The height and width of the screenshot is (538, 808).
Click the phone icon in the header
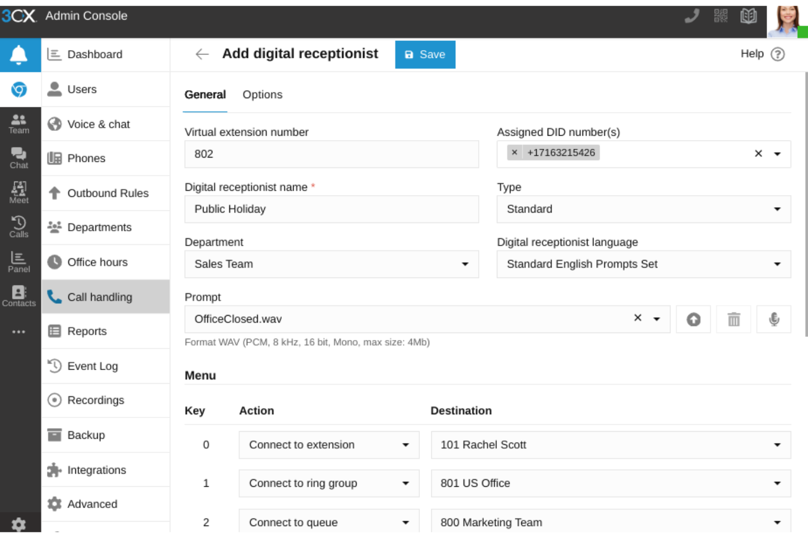pos(692,16)
